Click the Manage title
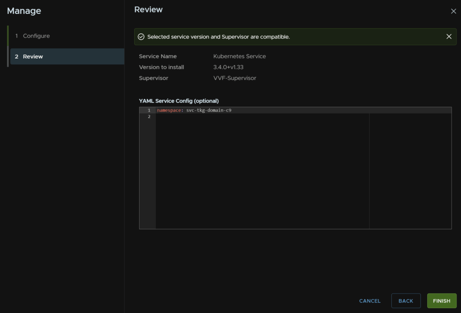Viewport: 461px width, 313px height. click(24, 11)
